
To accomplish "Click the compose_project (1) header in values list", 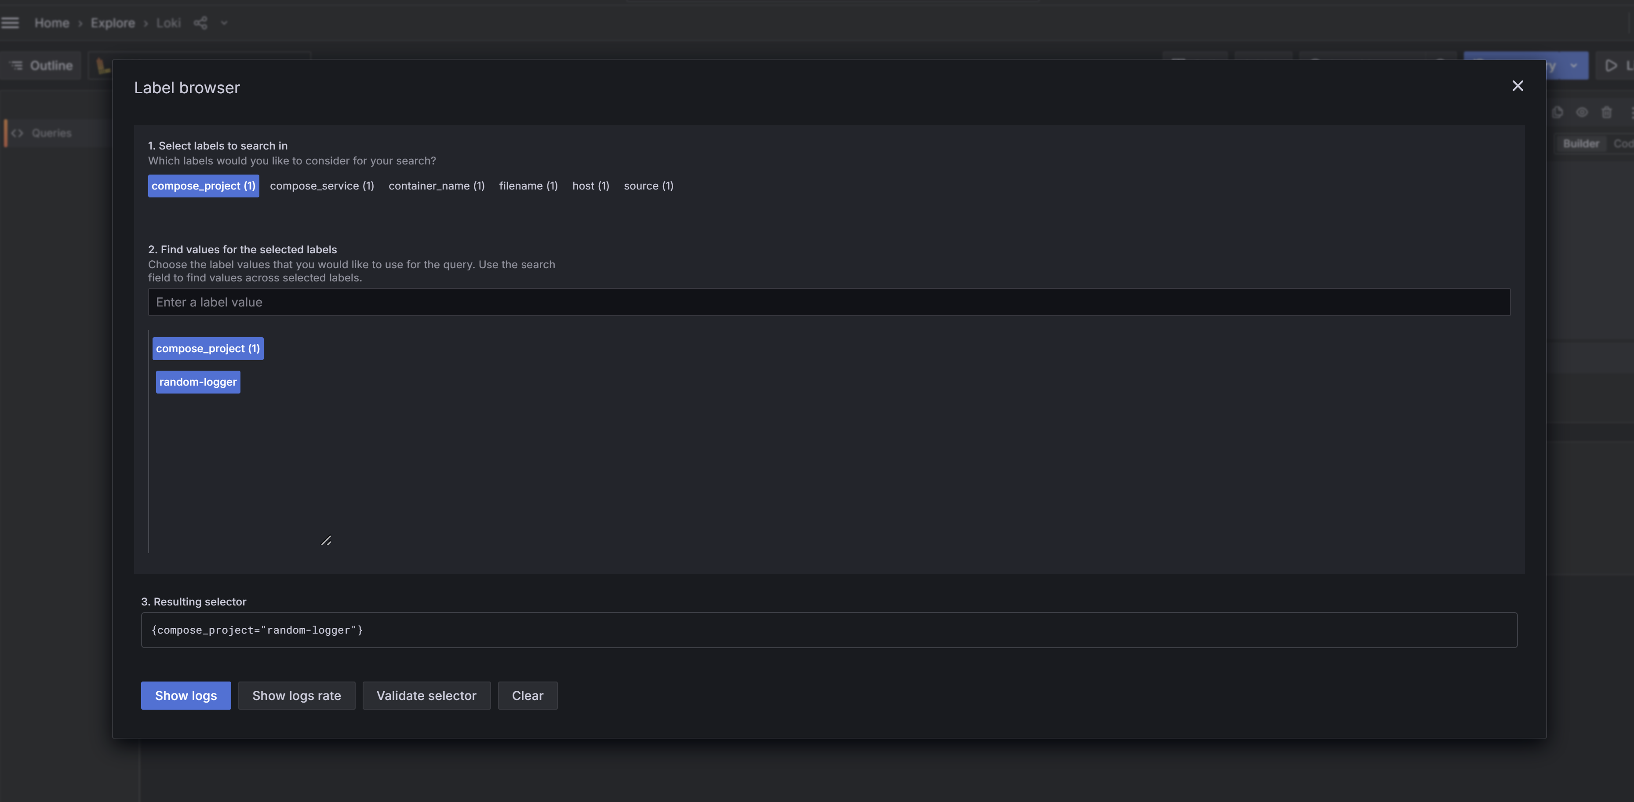I will click(x=208, y=348).
